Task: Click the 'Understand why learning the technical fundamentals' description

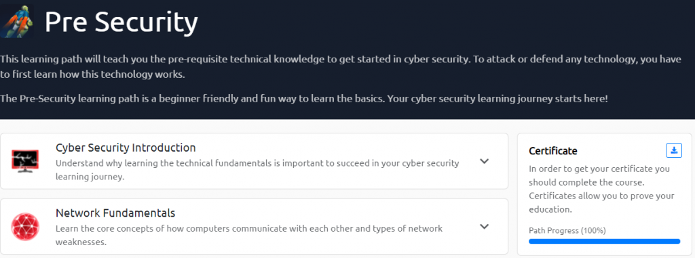Action: 257,170
